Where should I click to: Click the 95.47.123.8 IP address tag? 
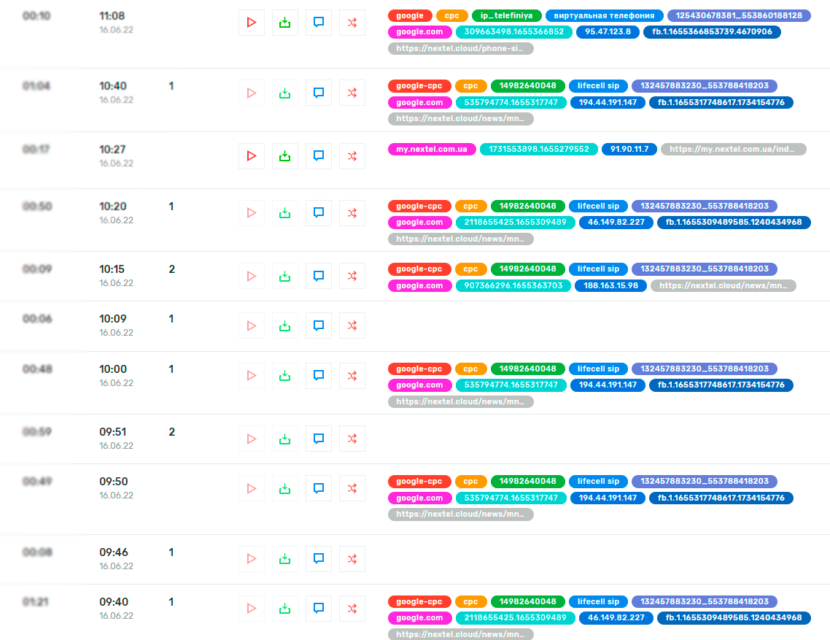point(608,32)
